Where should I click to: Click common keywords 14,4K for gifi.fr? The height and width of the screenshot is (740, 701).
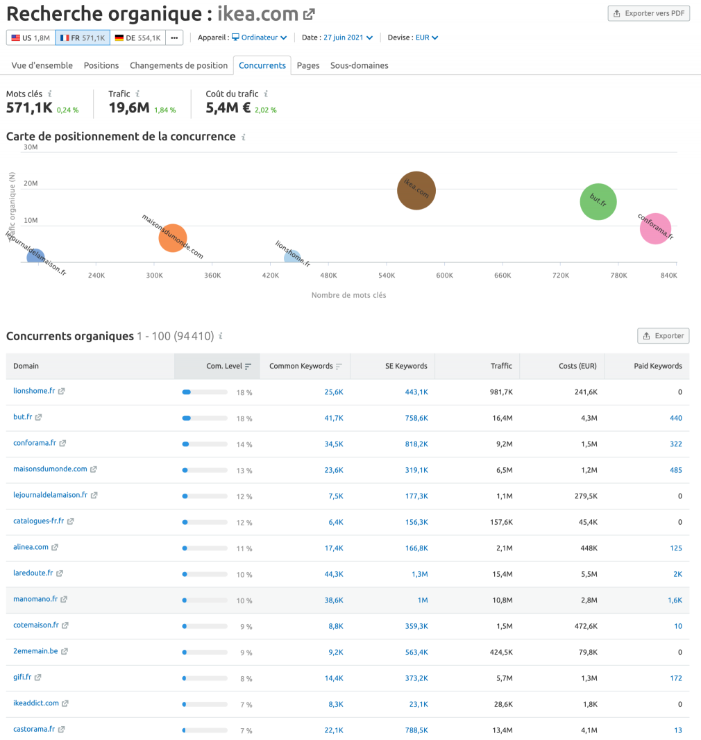coord(334,678)
